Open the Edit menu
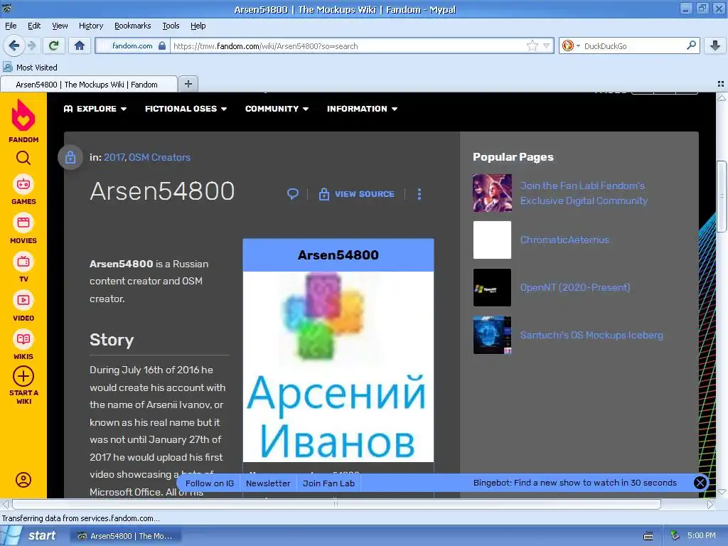This screenshot has width=728, height=546. click(34, 26)
